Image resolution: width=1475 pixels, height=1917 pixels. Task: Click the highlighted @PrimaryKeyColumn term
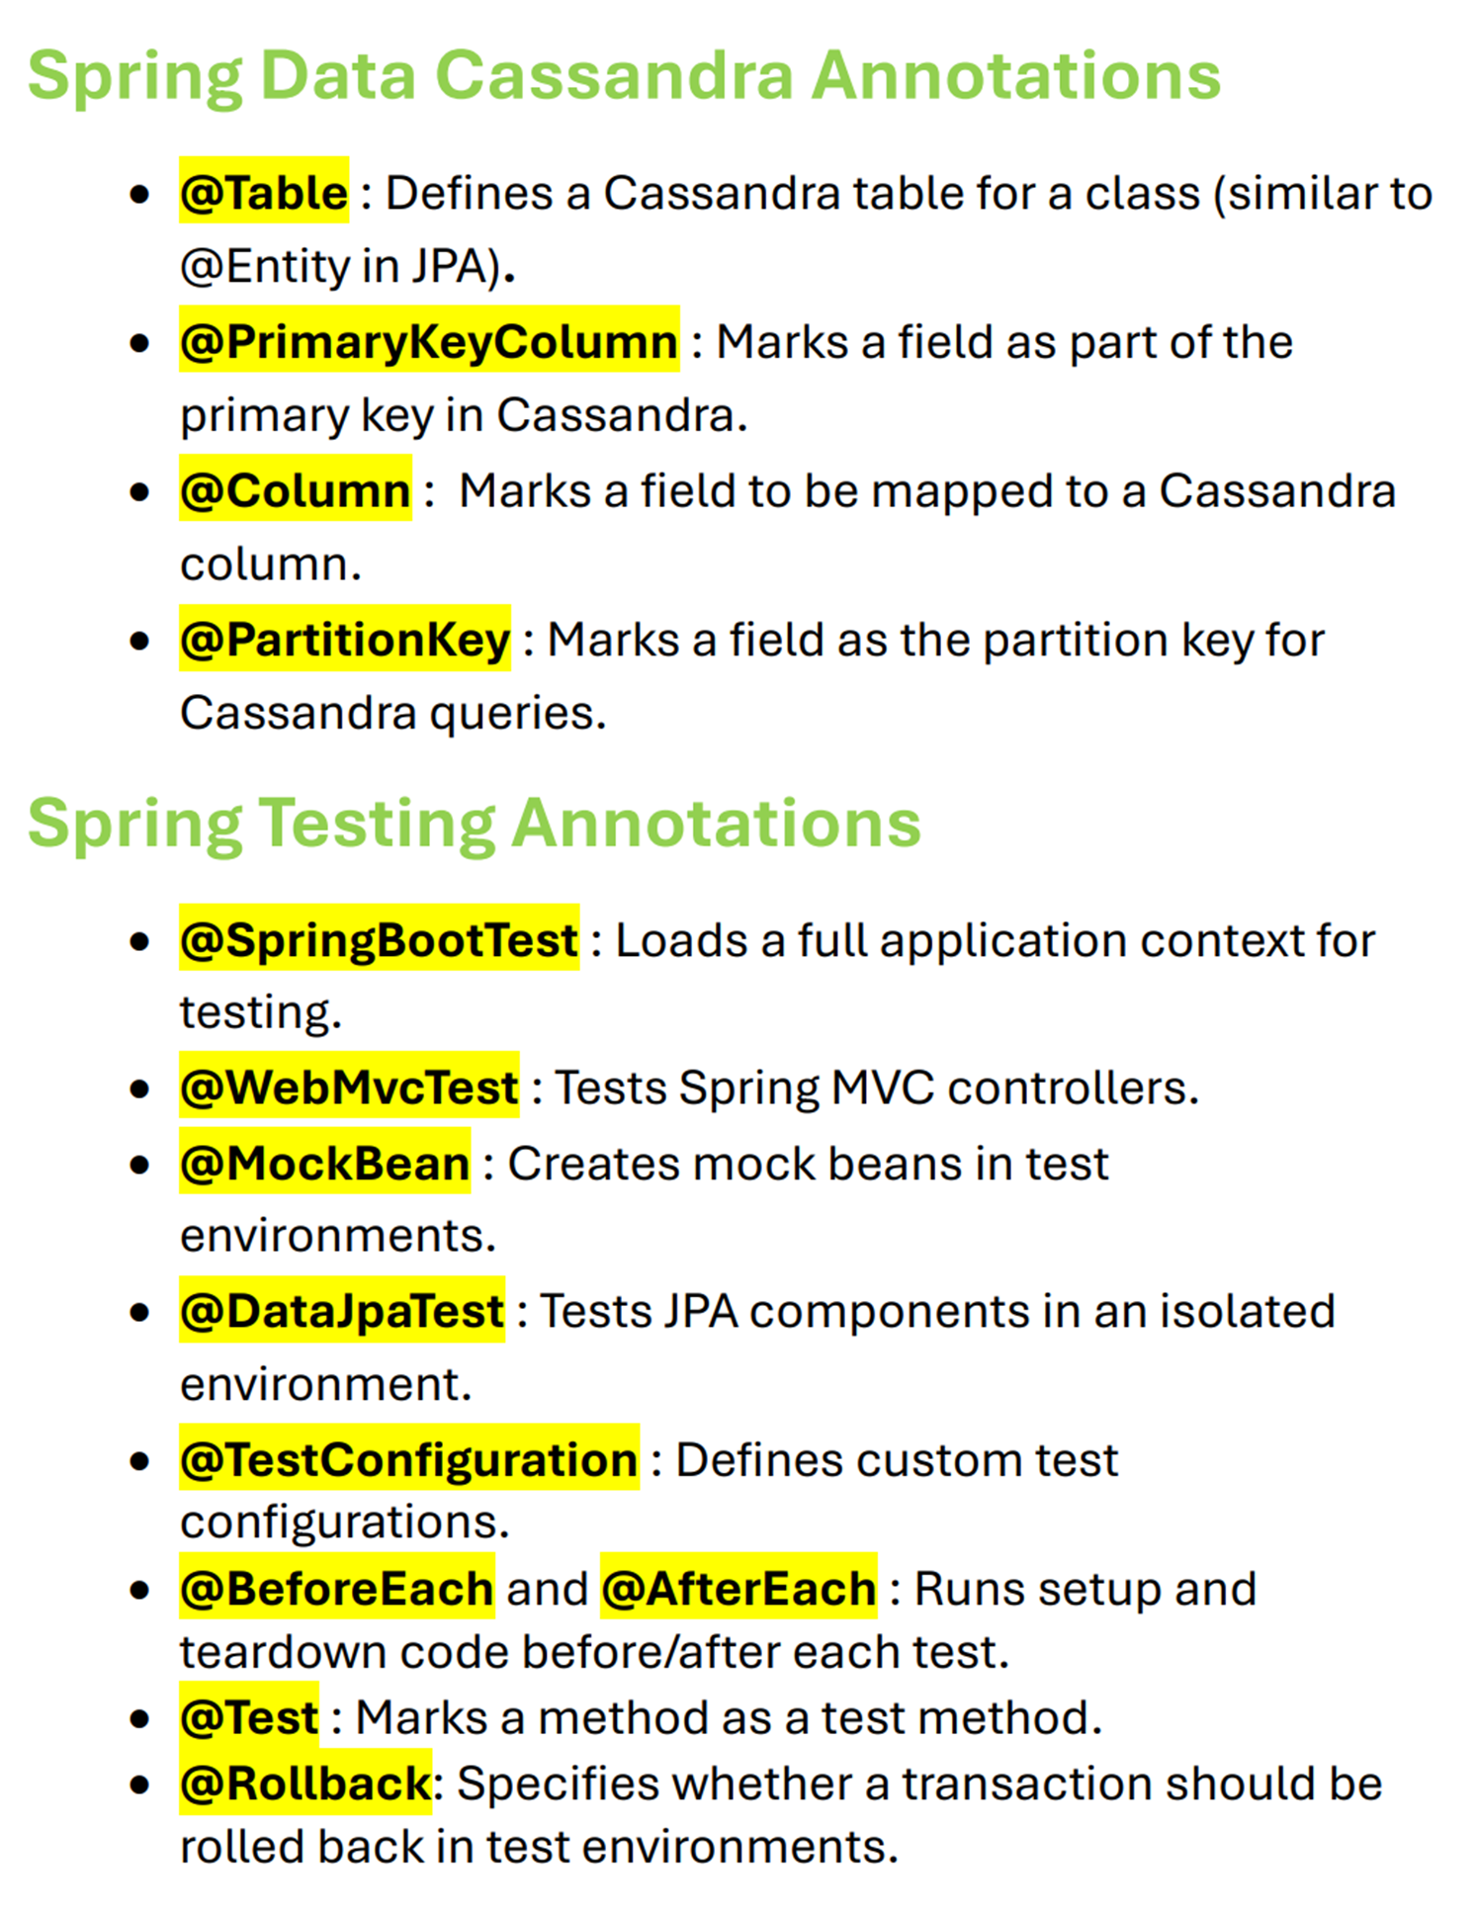pos(429,341)
